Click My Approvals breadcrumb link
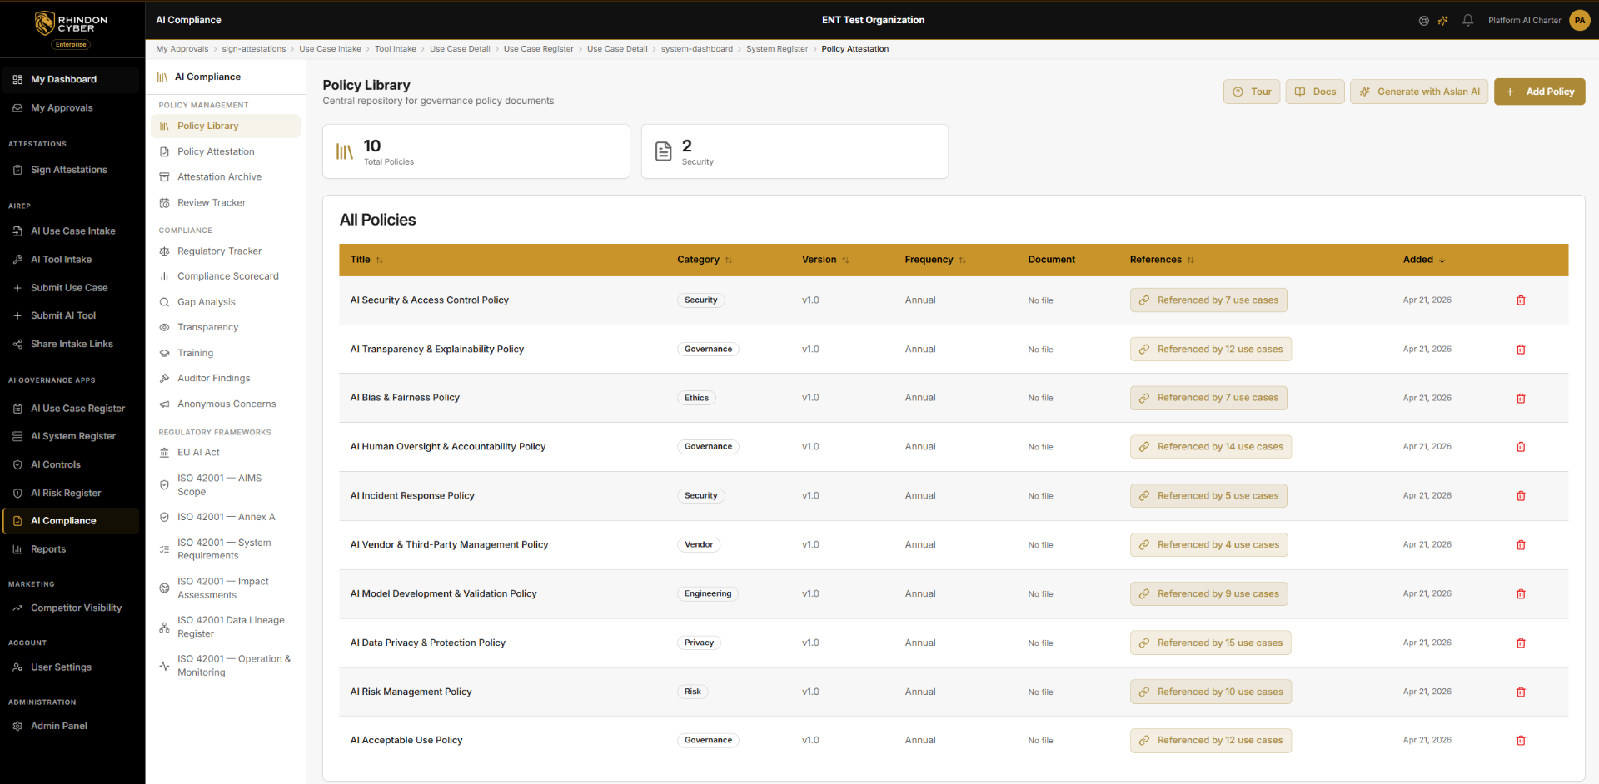This screenshot has width=1599, height=784. [x=182, y=49]
